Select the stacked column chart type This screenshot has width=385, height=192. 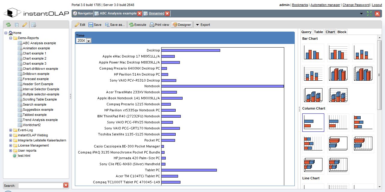point(363,122)
